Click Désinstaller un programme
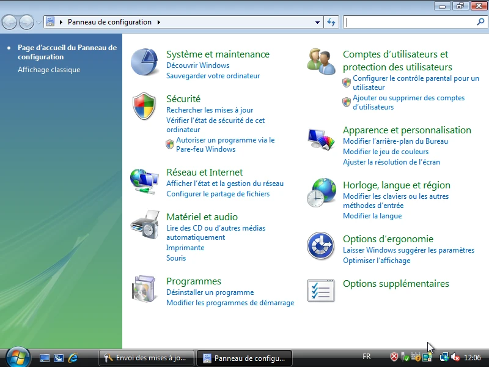The height and width of the screenshot is (367, 489). 210,292
